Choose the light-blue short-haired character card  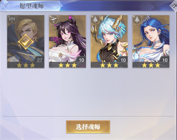109,42
